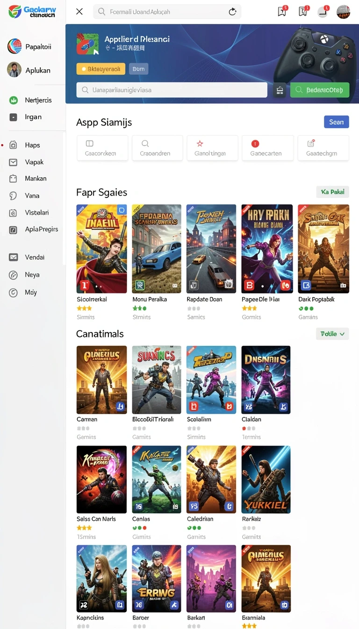
Task: Open the Carman game thumbnail
Action: (101, 380)
